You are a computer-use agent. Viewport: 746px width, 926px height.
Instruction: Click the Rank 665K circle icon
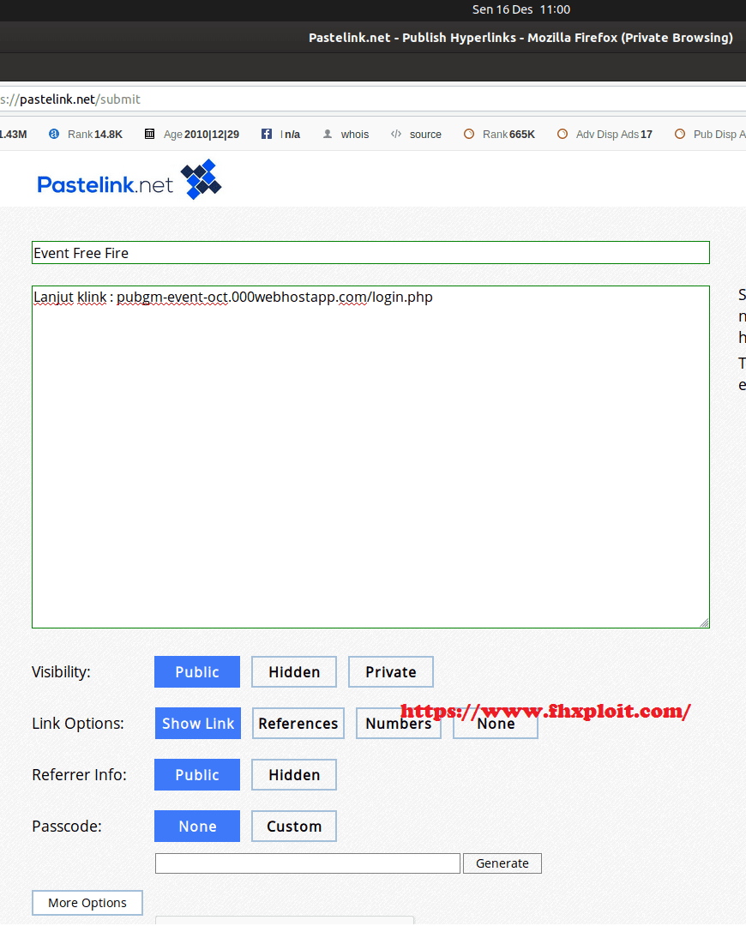tap(469, 134)
